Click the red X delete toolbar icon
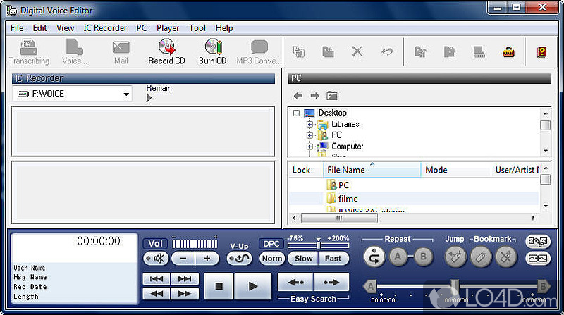Image resolution: width=564 pixels, height=315 pixels. click(357, 51)
